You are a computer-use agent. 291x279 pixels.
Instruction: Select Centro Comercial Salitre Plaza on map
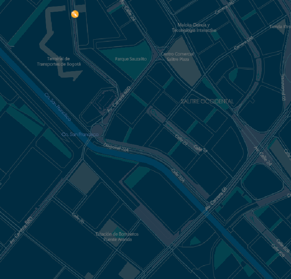(x=177, y=57)
